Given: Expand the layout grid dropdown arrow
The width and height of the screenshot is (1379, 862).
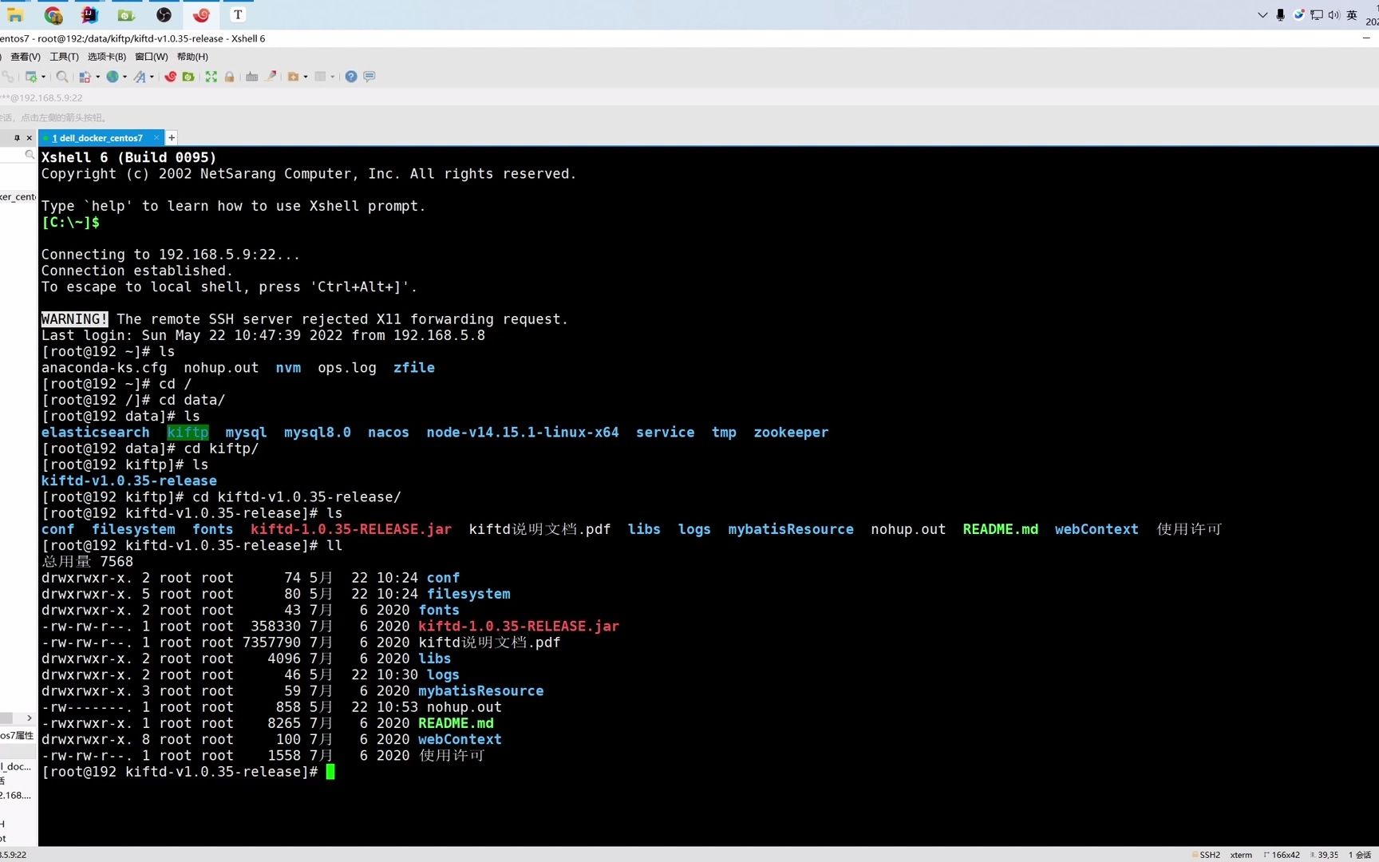Looking at the screenshot, I should point(333,77).
